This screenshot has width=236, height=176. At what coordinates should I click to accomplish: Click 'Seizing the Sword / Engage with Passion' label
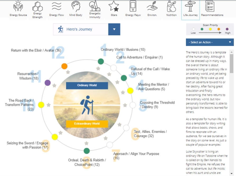tap(27, 145)
